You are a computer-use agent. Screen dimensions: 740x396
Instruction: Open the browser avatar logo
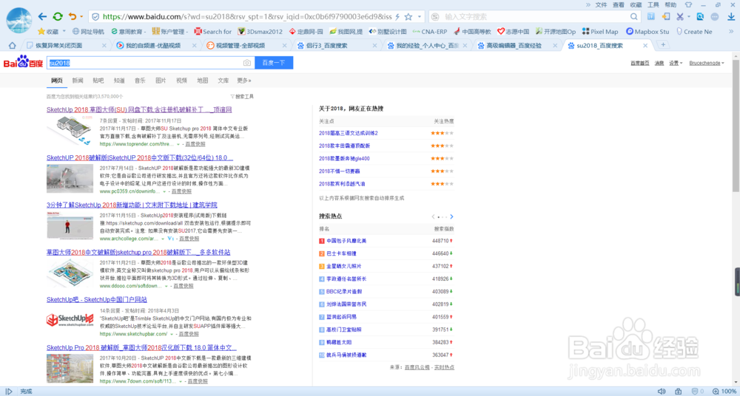coord(19,20)
